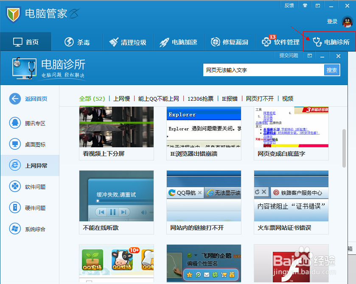Image resolution: width=356 pixels, height=284 pixels.
Task: Click the 返回首页 label
Action: (x=36, y=99)
